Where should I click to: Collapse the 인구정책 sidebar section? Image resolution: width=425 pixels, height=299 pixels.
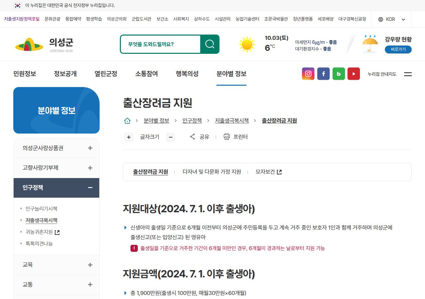56,188
